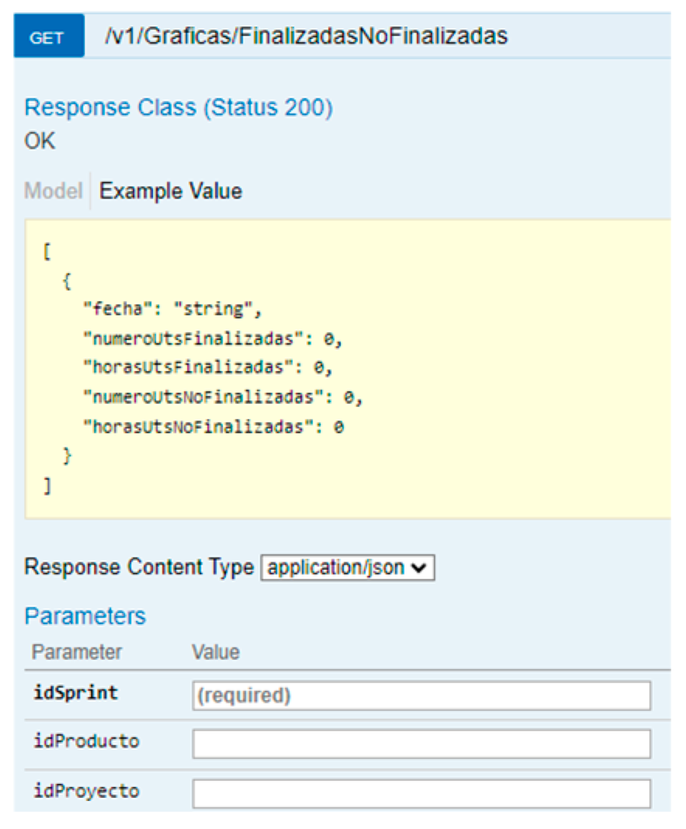Click the idProducto parameter label
The width and height of the screenshot is (686, 829).
pyautogui.click(x=86, y=741)
